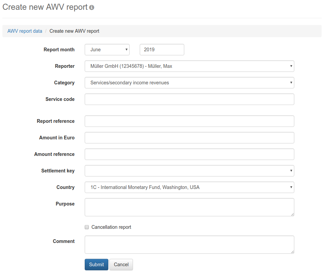Focus the Amount in Euro field
This screenshot has height=273, width=324.
click(x=189, y=138)
